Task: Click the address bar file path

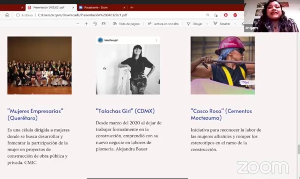Action: point(82,15)
